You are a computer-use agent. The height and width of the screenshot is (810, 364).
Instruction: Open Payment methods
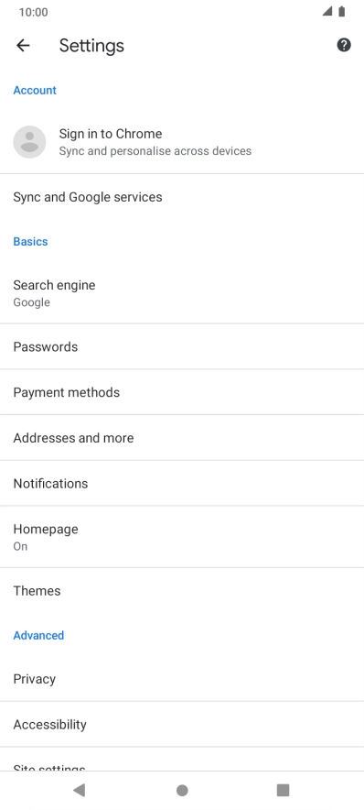click(182, 392)
